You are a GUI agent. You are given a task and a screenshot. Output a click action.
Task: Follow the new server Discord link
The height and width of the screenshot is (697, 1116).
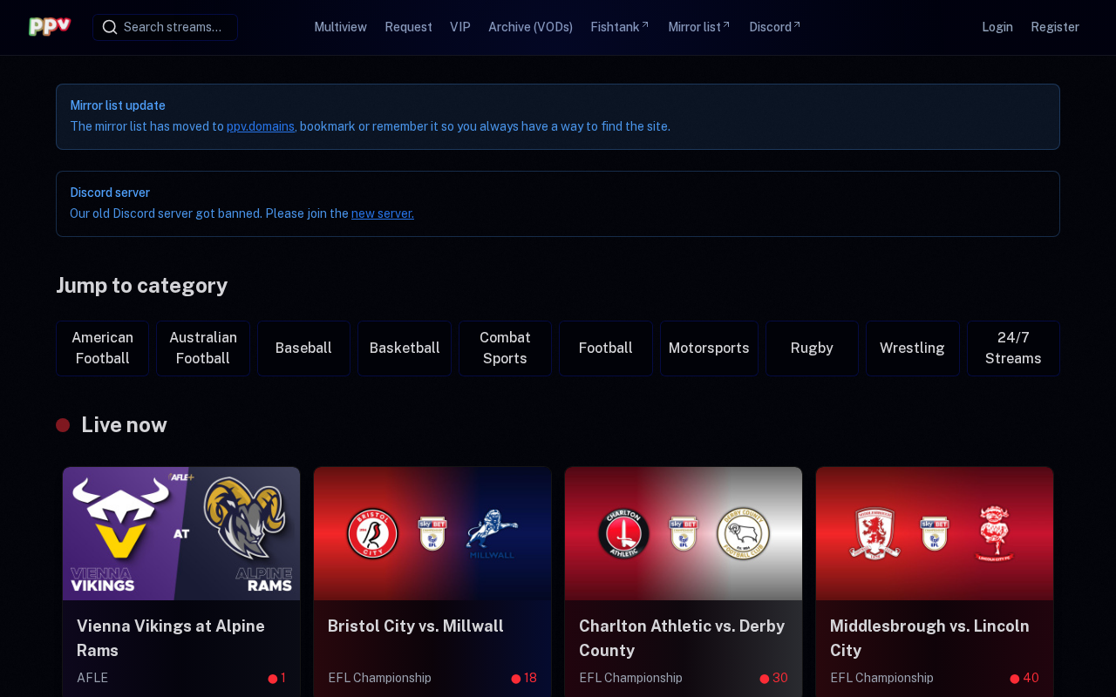[x=383, y=213]
